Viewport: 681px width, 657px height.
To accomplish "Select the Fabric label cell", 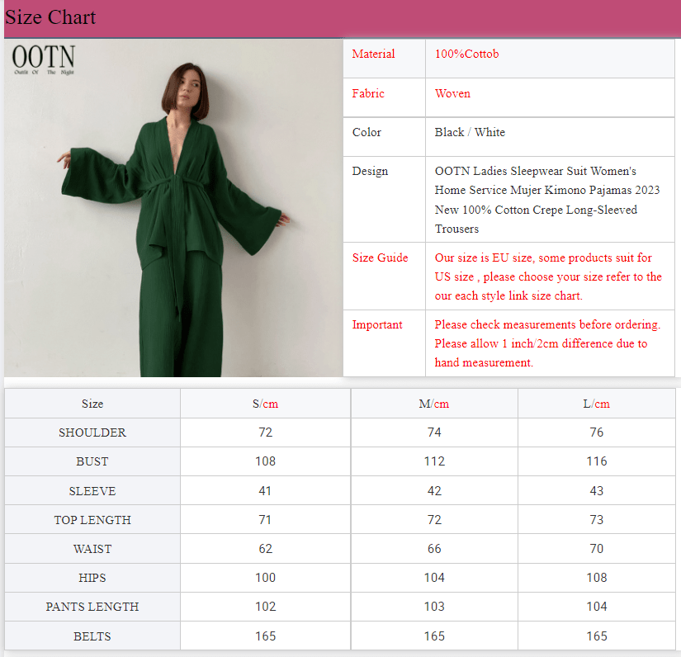I will tap(368, 93).
